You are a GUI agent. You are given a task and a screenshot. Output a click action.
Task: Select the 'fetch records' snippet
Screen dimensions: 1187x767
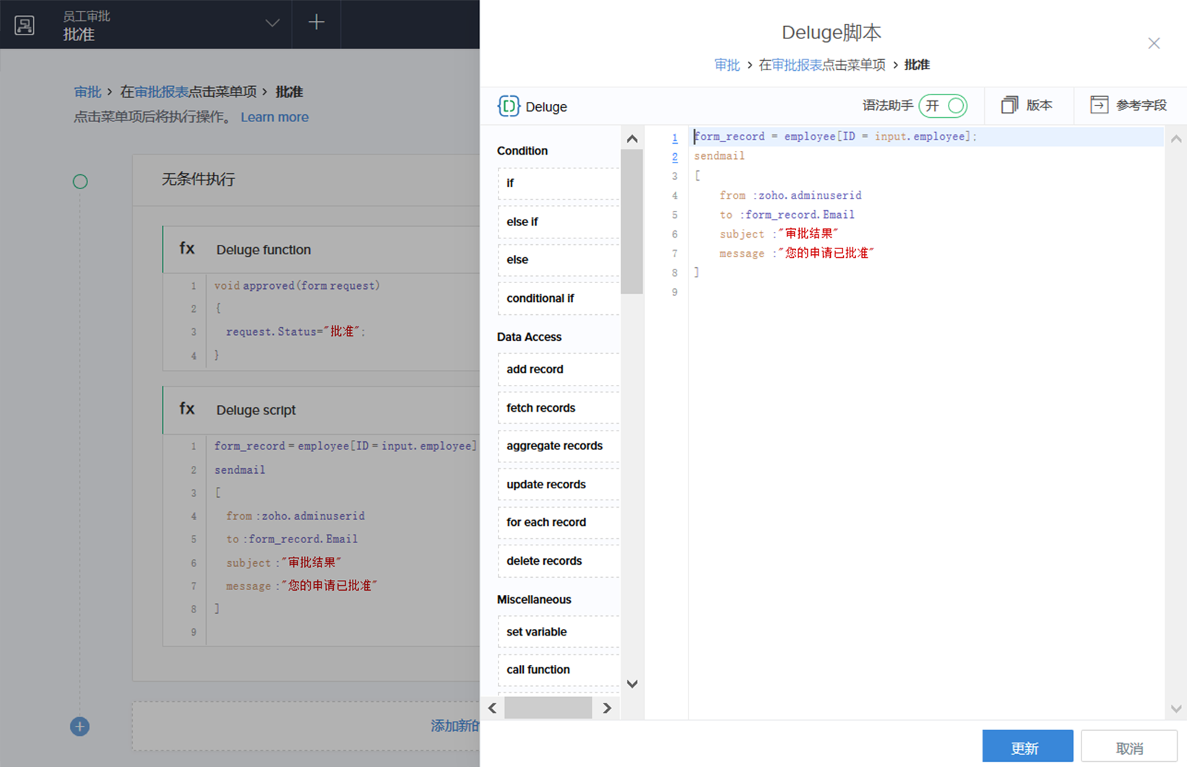[558, 408]
